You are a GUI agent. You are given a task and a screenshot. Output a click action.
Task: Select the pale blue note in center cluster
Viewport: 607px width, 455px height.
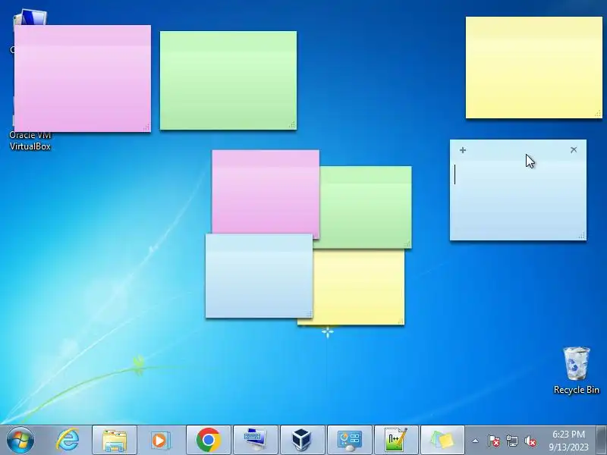click(259, 275)
